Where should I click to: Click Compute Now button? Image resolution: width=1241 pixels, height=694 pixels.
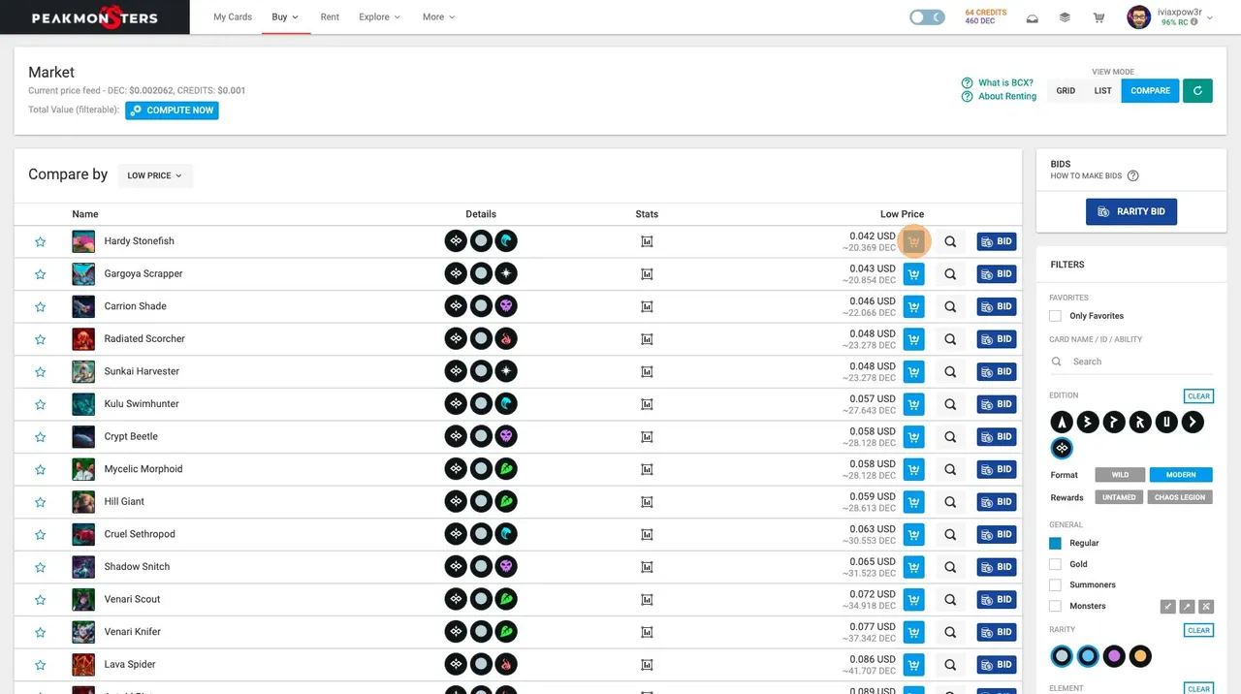172,110
